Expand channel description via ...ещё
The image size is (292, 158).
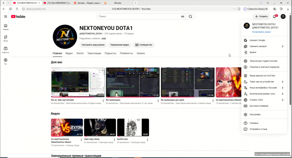103,38
